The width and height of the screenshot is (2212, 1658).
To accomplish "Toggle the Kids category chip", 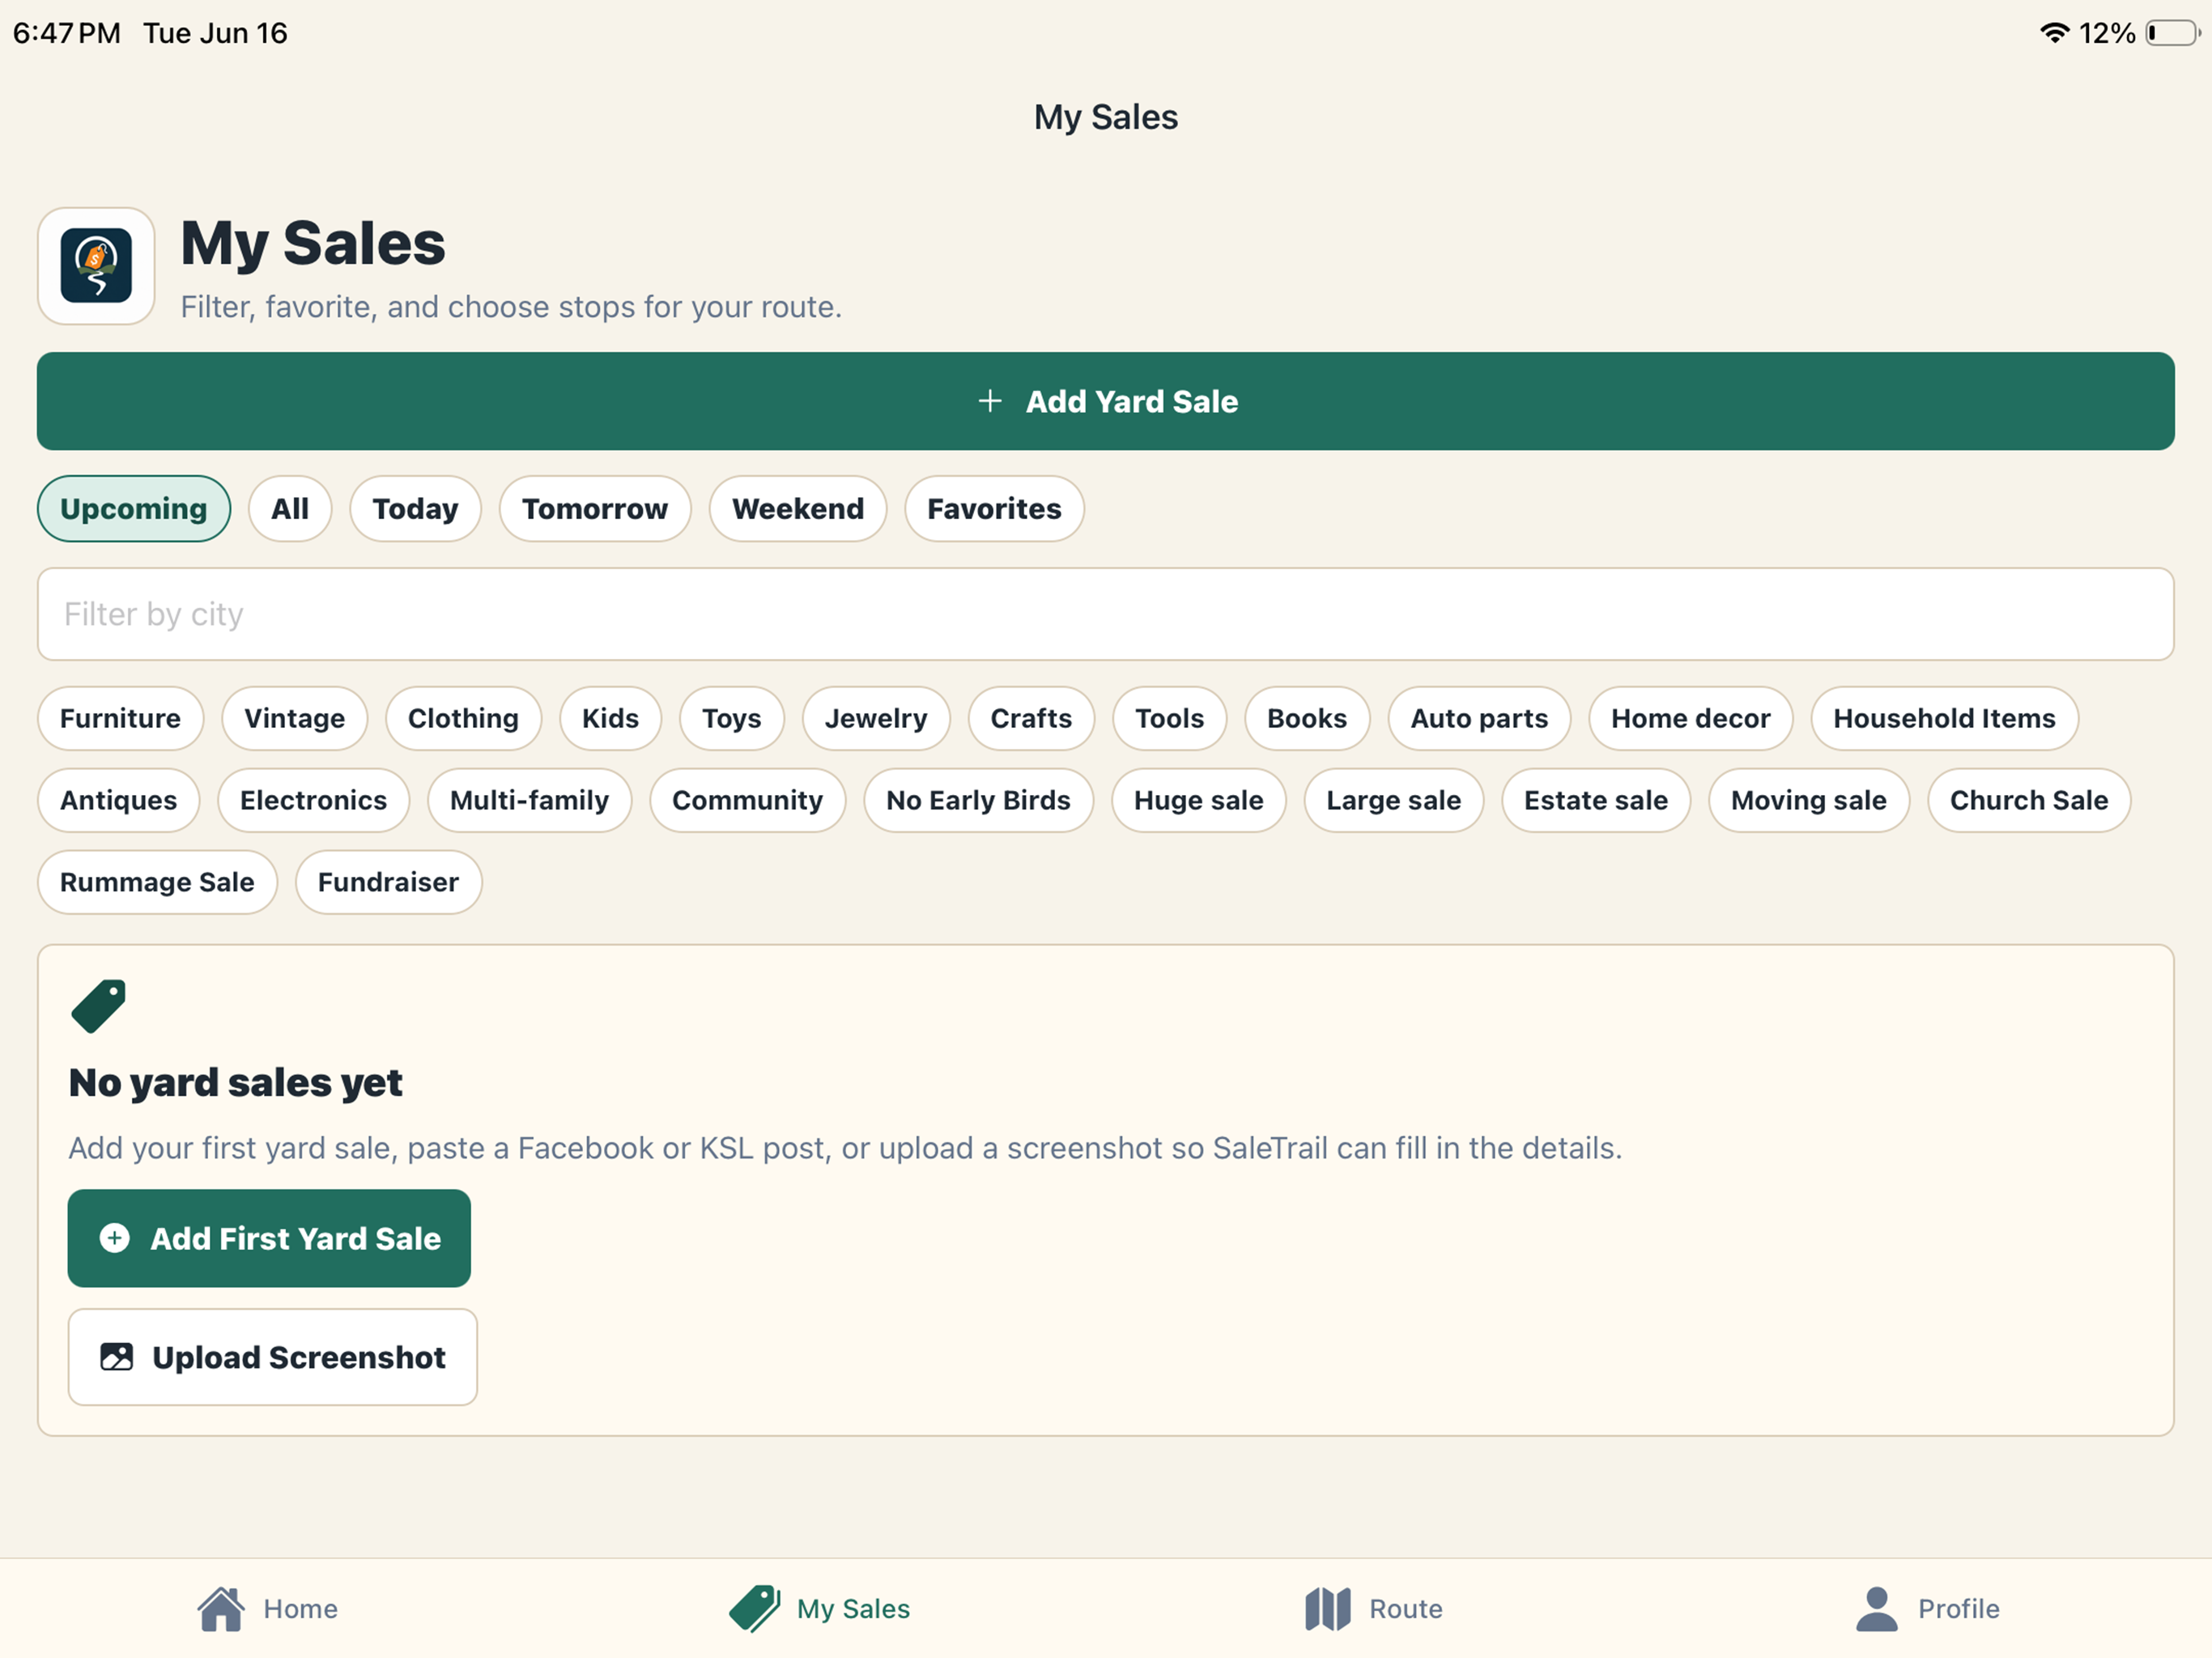I will (610, 718).
